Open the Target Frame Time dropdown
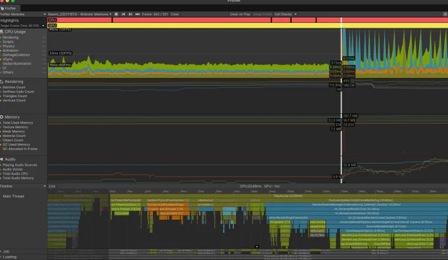This screenshot has height=260, width=448. click(x=22, y=26)
